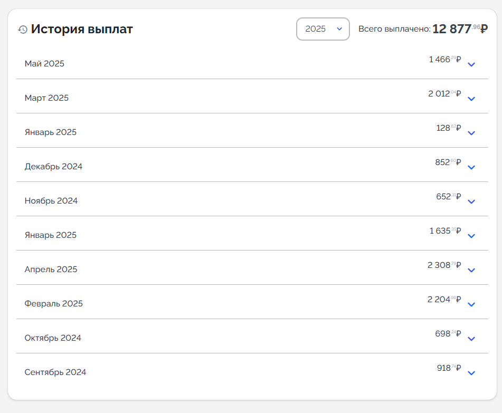The width and height of the screenshot is (502, 413).
Task: Open Апрель 2025 details with its chevron
Action: coord(471,270)
